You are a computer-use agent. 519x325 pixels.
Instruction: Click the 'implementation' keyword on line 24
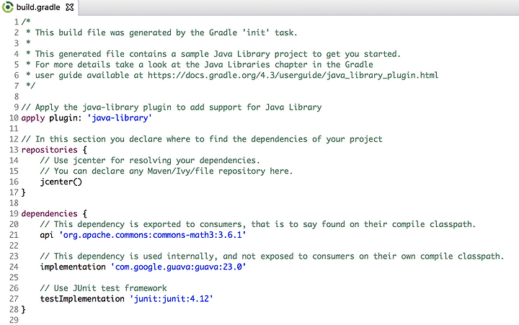click(x=73, y=267)
